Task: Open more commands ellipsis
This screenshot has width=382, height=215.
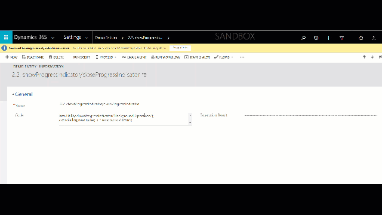Action: click(x=242, y=57)
